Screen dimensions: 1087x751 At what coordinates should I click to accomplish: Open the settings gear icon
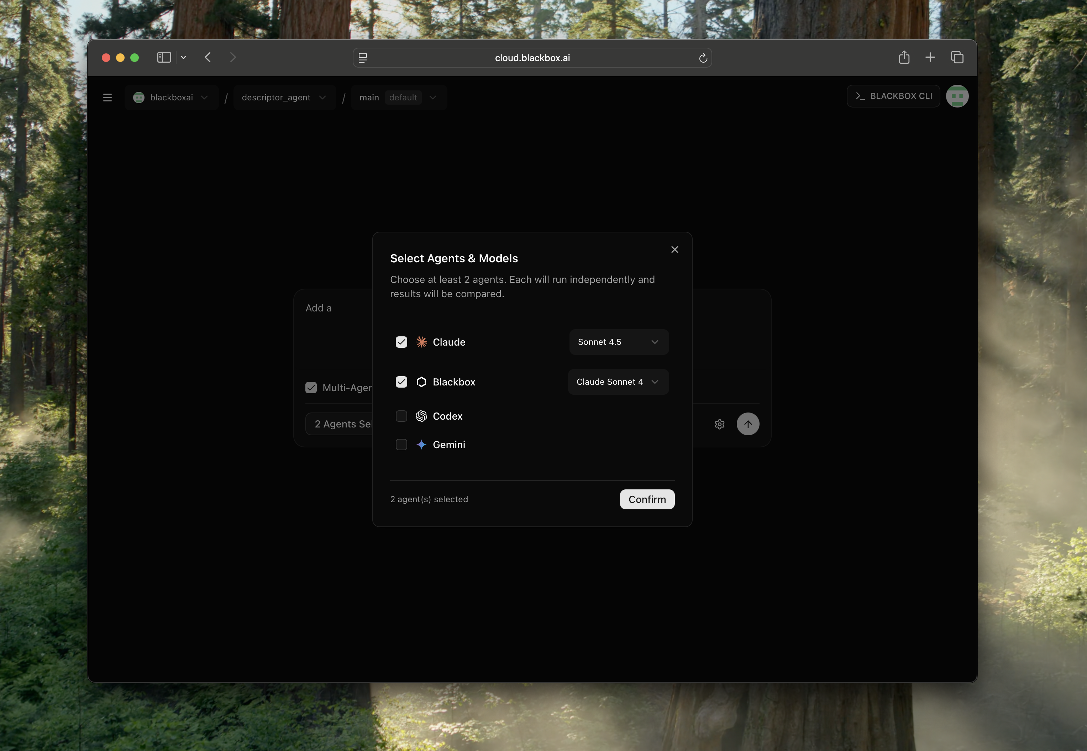[719, 424]
